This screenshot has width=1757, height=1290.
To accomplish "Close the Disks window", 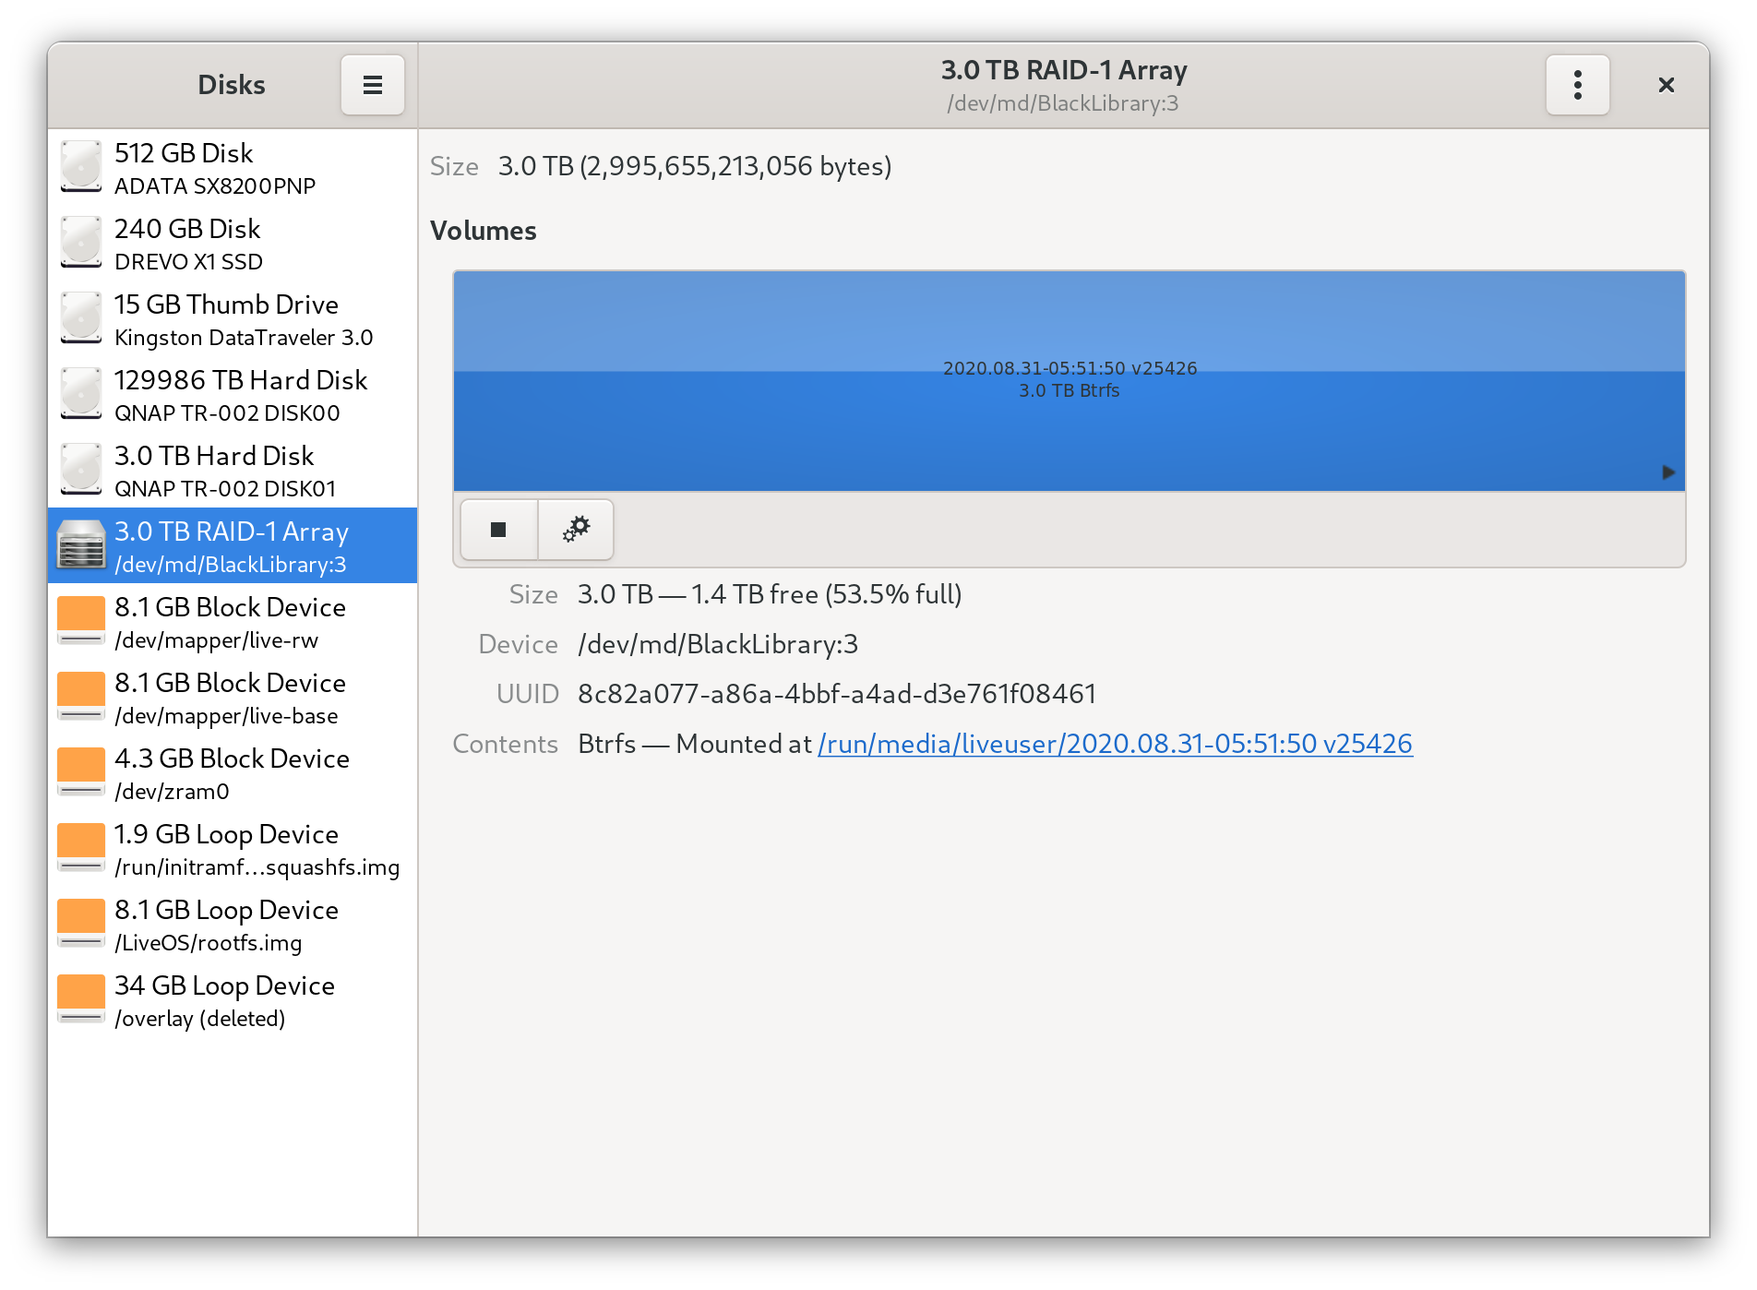I will click(1666, 85).
